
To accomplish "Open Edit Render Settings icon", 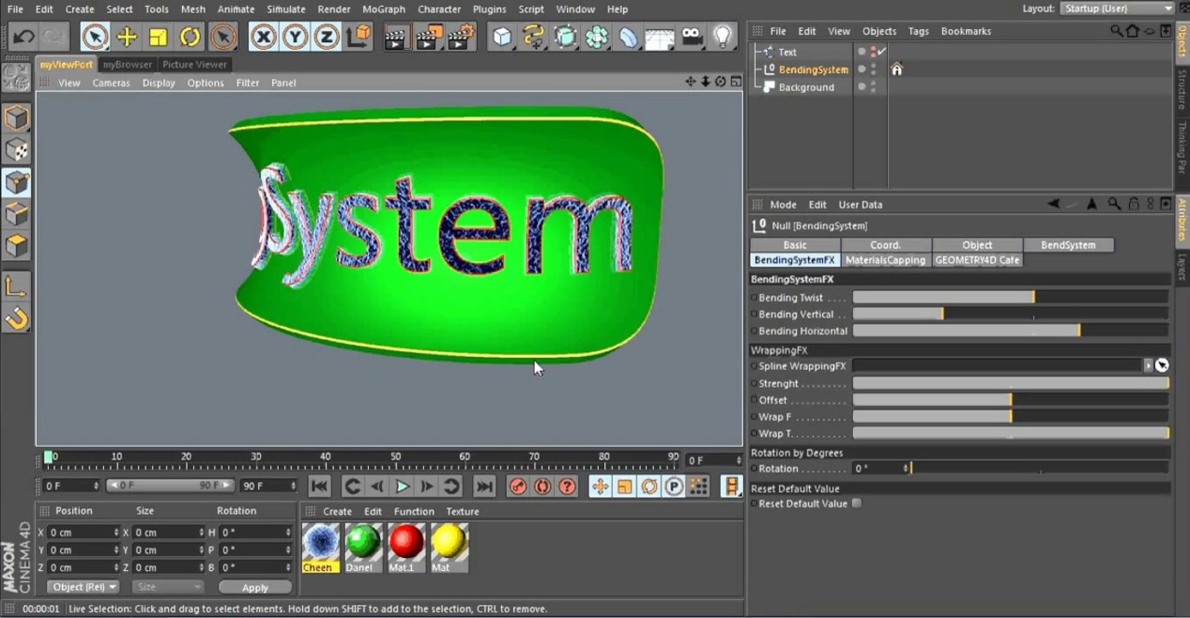I will point(461,36).
